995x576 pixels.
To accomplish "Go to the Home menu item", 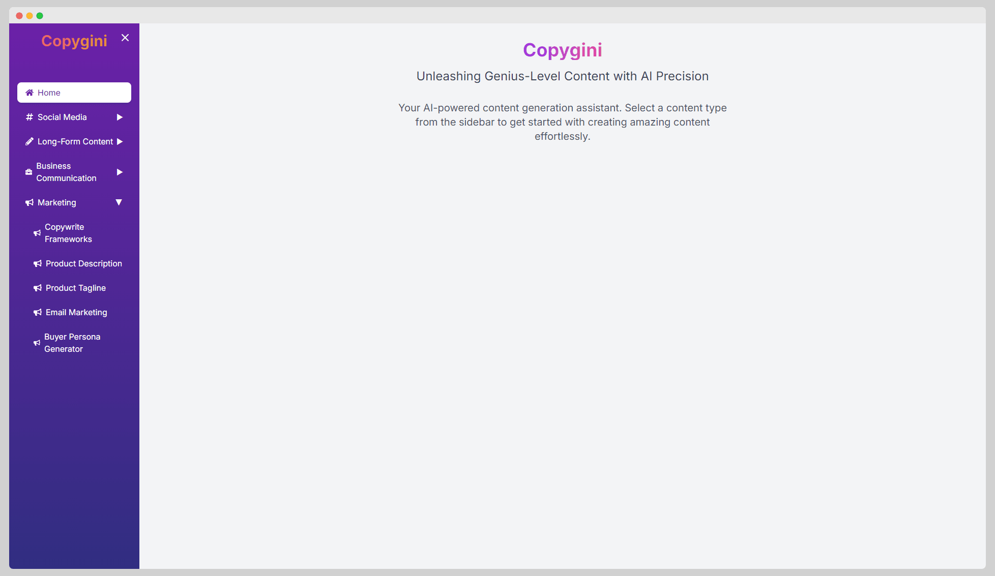I will [74, 93].
